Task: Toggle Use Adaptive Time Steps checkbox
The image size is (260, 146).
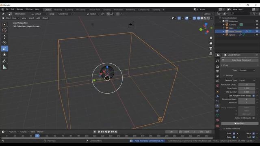Action: point(253,96)
